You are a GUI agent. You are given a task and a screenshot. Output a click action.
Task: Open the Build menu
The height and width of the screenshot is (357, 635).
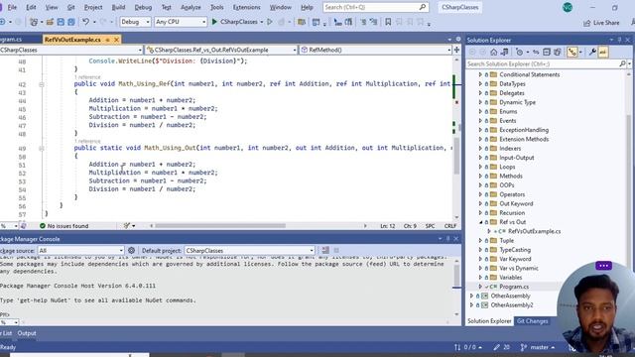(x=118, y=7)
